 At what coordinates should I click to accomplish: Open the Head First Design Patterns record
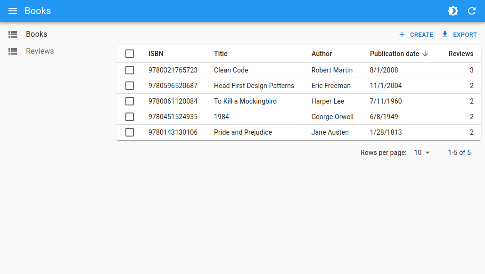254,86
